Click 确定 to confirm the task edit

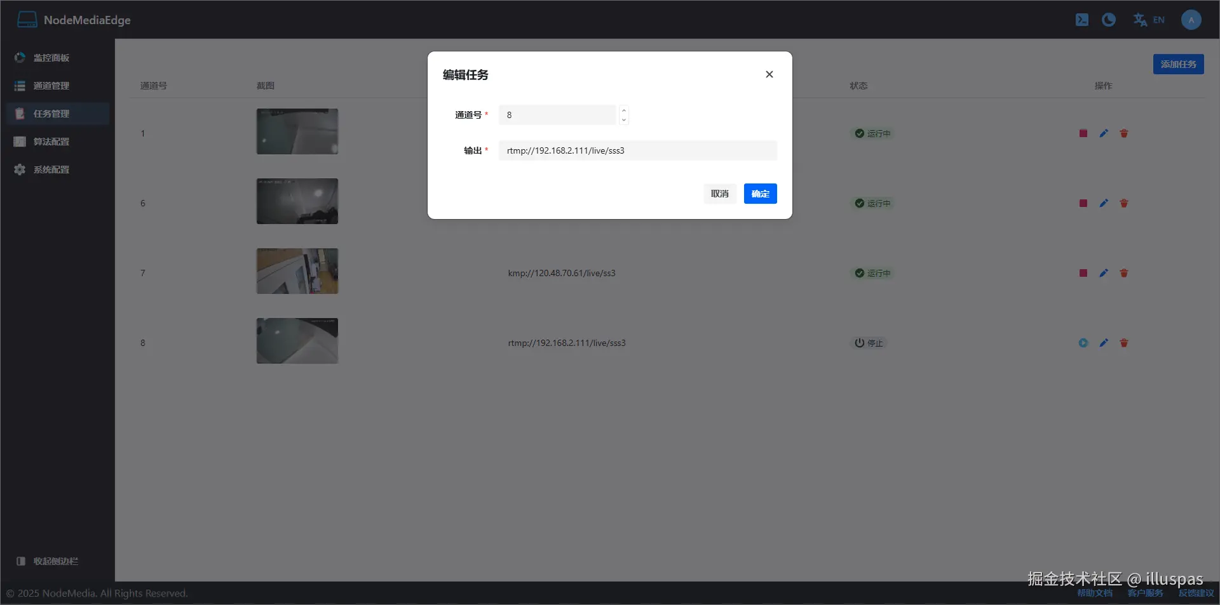coord(760,194)
